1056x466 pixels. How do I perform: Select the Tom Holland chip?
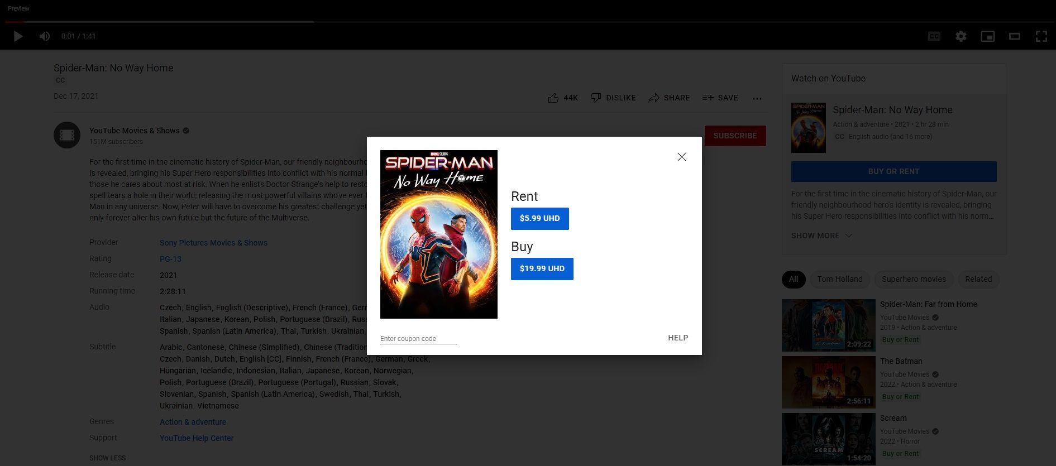[x=840, y=279]
